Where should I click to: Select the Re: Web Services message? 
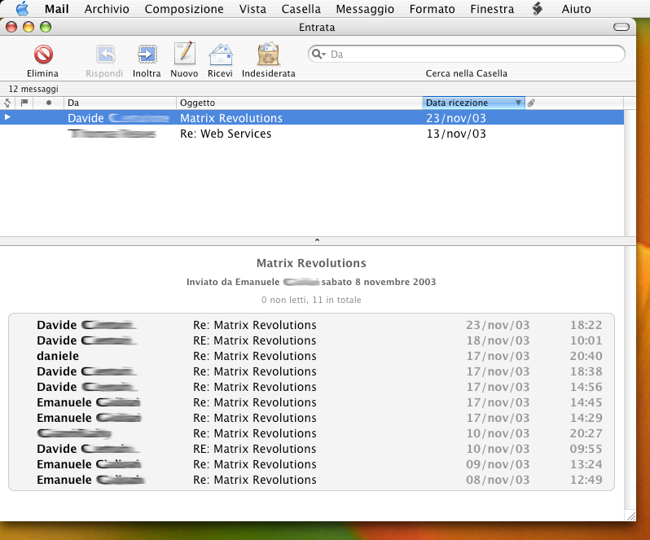point(312,134)
